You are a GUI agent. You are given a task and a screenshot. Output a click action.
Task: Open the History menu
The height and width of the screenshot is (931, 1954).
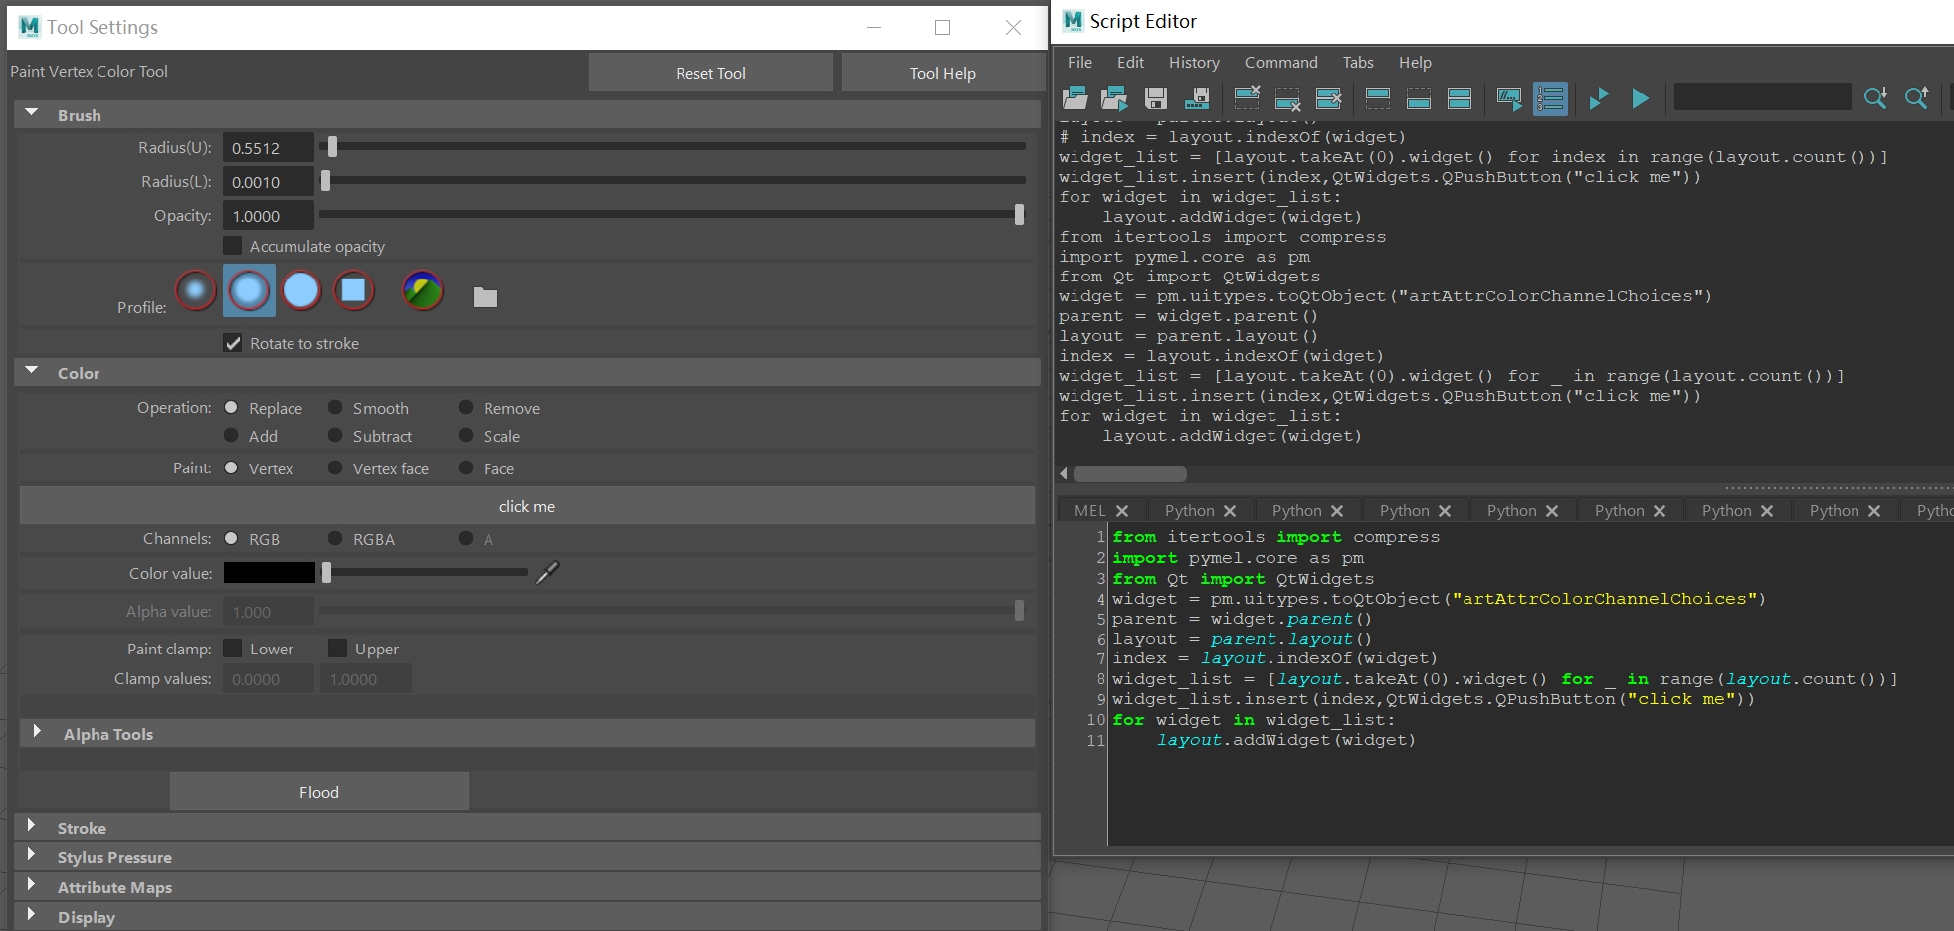[1194, 62]
